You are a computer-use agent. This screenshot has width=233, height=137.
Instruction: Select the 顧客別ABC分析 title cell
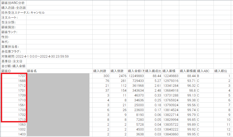14,3
